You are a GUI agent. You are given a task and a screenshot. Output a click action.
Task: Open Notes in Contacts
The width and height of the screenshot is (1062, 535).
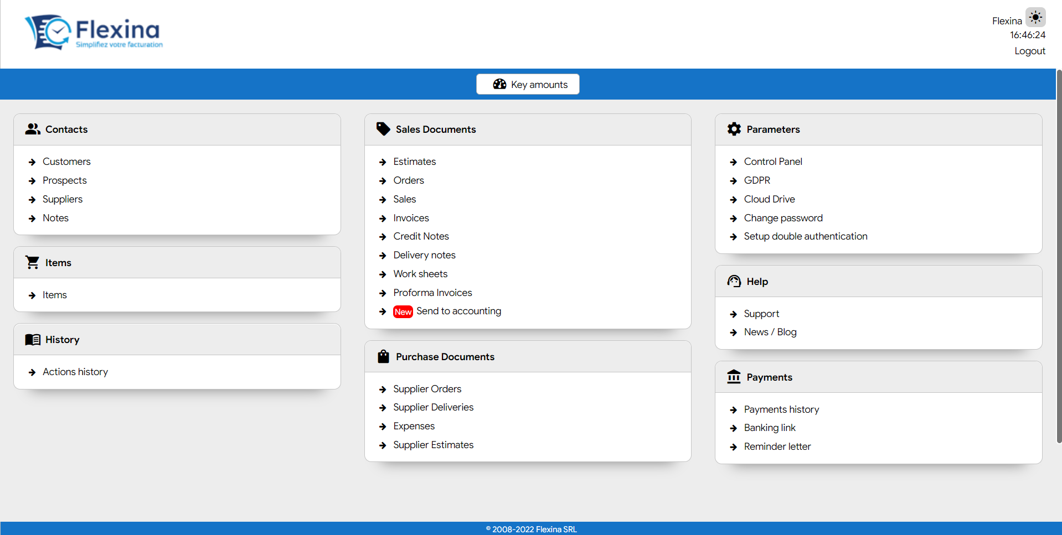tap(55, 218)
